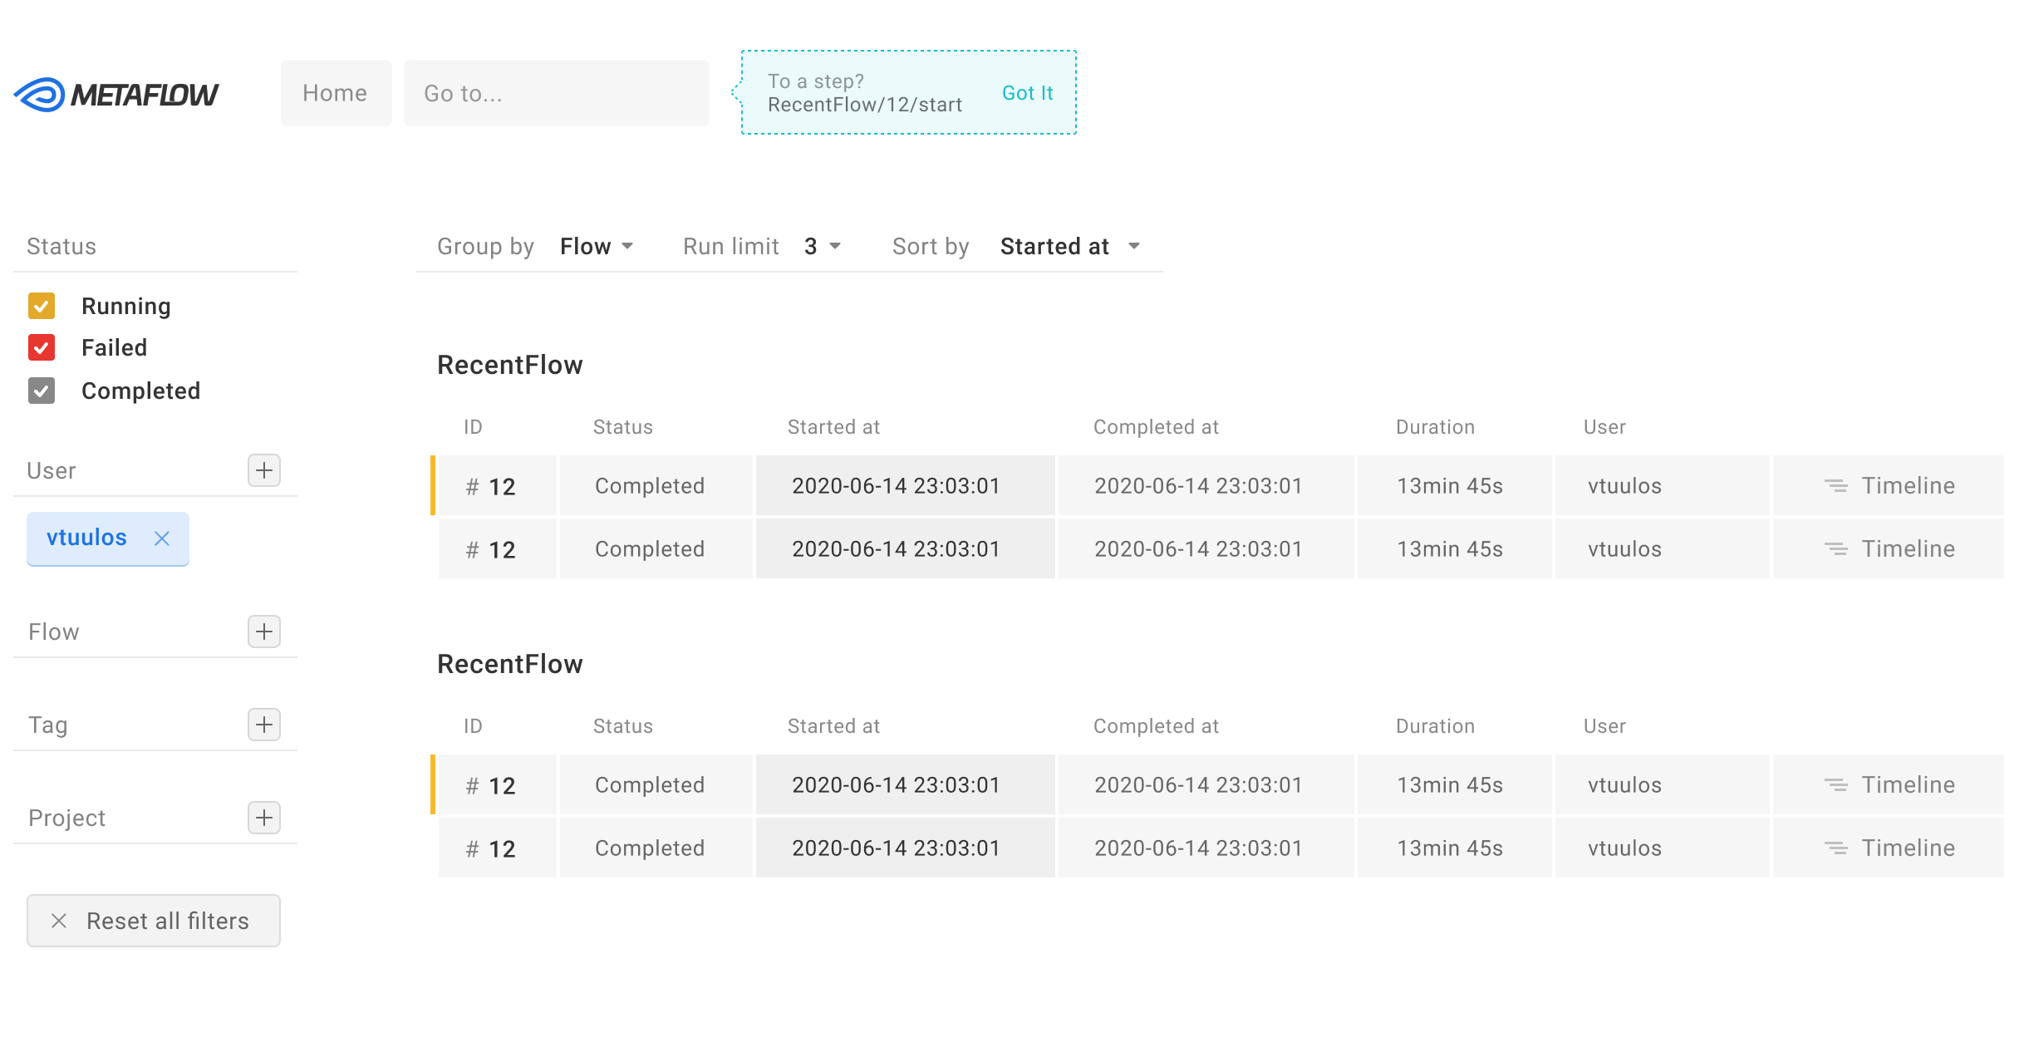
Task: Disable the Failed status filter
Action: pos(42,347)
